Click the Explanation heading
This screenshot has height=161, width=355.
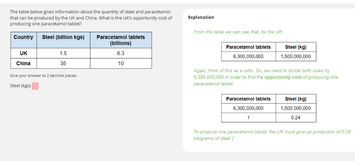pyautogui.click(x=201, y=17)
